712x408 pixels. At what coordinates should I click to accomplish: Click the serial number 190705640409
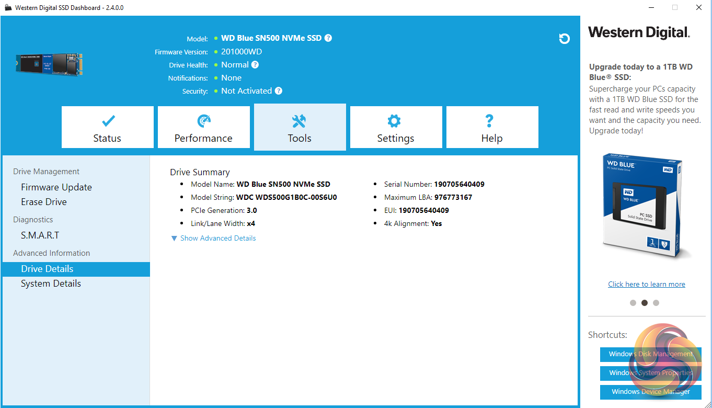click(459, 184)
